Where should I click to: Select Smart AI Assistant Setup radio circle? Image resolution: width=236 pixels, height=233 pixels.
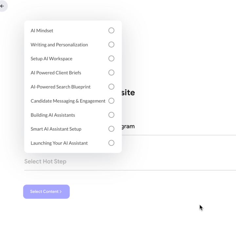tap(111, 129)
